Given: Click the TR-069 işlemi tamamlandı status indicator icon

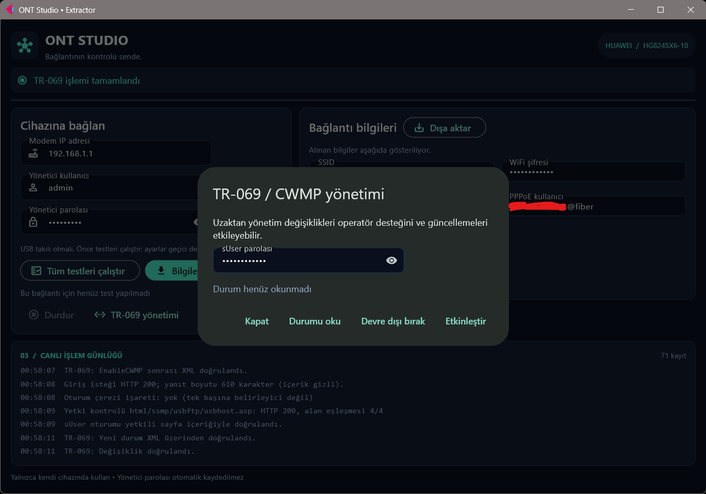Looking at the screenshot, I should tap(22, 80).
